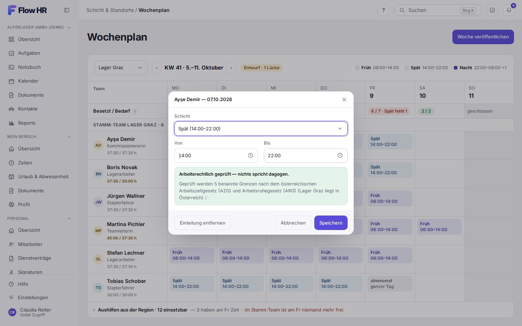Viewport: 522px width, 326px height.
Task: Open the Schicht dropdown showing Spät
Action: tap(261, 129)
